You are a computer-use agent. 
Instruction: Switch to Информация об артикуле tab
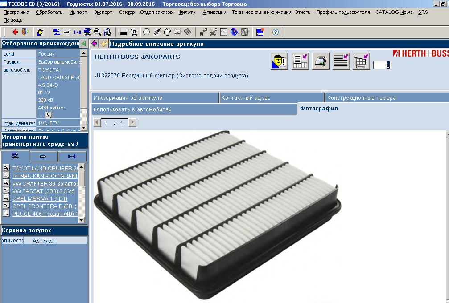[x=155, y=98]
